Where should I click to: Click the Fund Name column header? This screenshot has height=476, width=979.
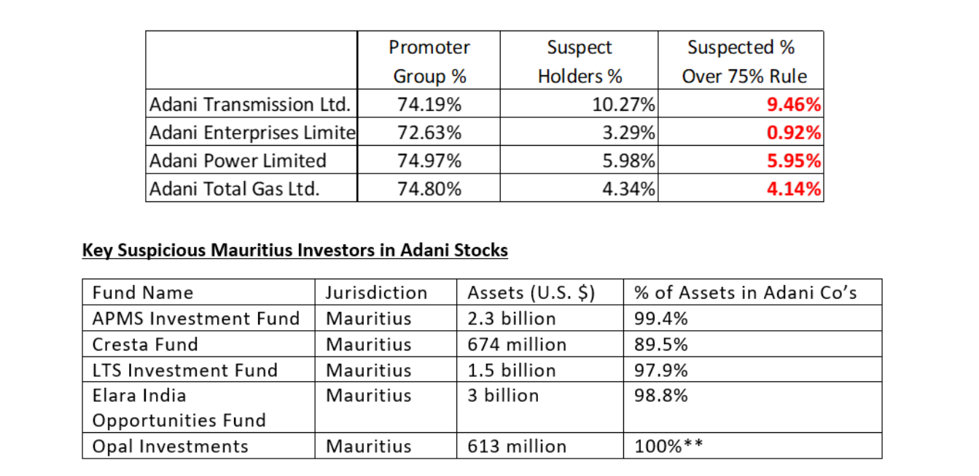[143, 293]
